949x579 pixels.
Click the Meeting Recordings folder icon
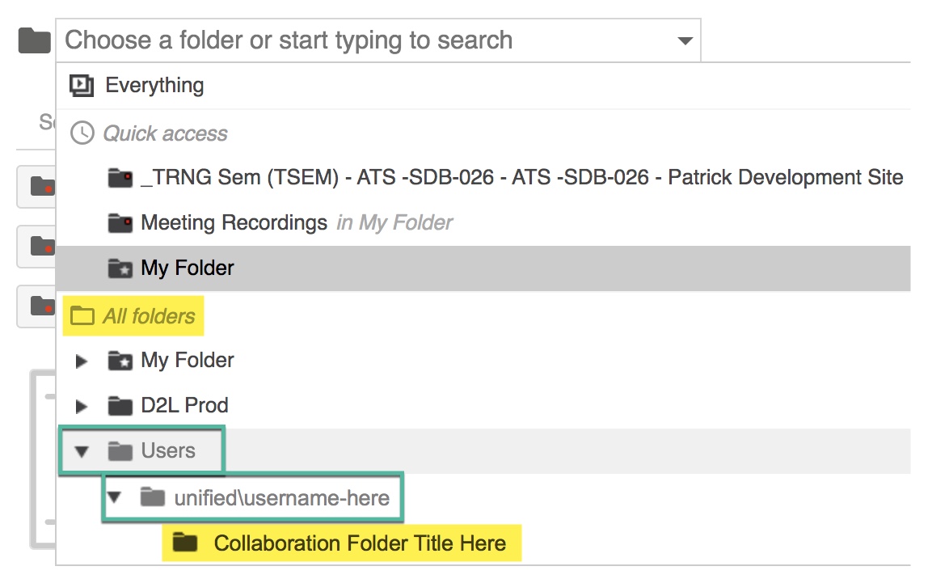click(120, 223)
